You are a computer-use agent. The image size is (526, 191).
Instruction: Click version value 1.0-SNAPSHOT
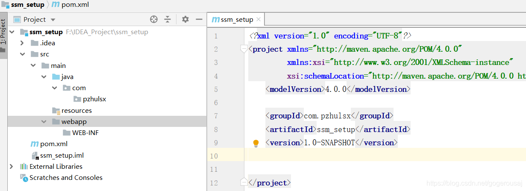[x=329, y=143]
